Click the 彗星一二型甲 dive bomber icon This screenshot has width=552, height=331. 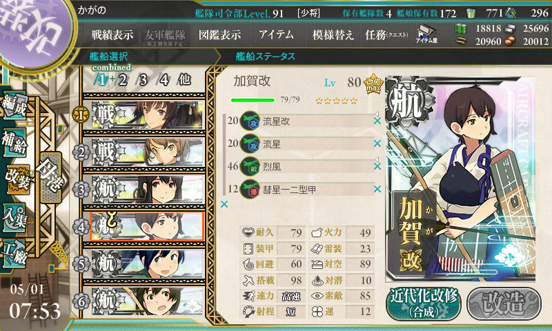(x=250, y=189)
